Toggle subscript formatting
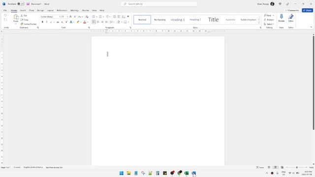Viewport: 315px width, 177px height. tap(62, 22)
